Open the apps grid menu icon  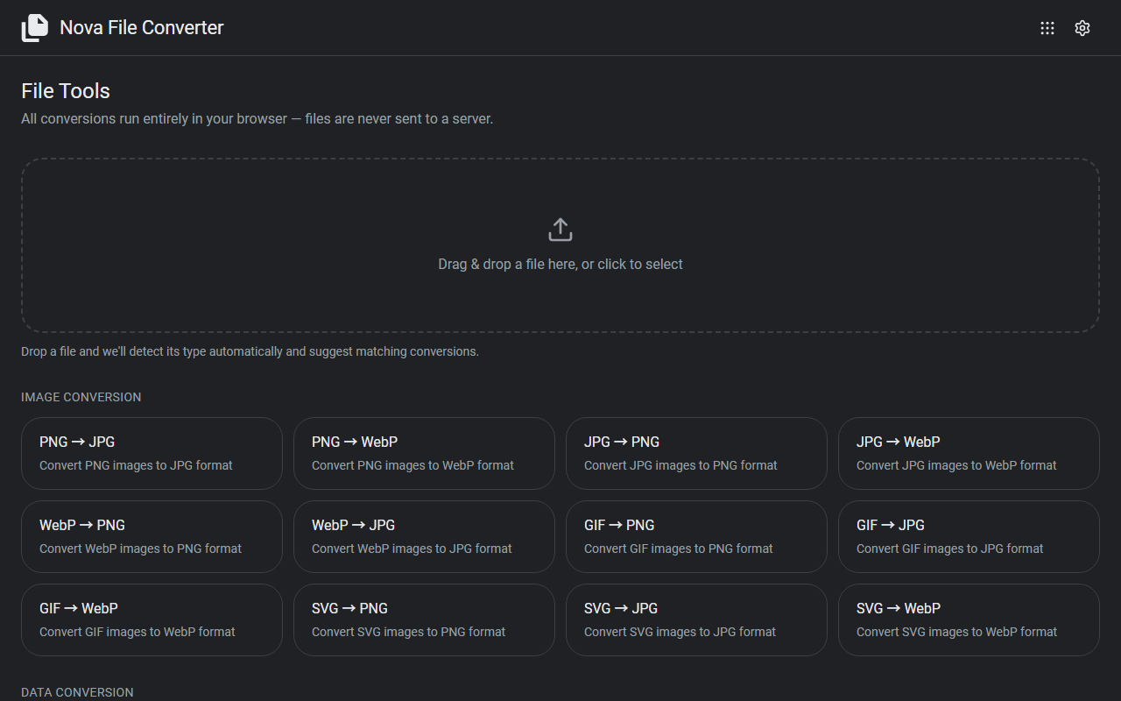point(1047,28)
